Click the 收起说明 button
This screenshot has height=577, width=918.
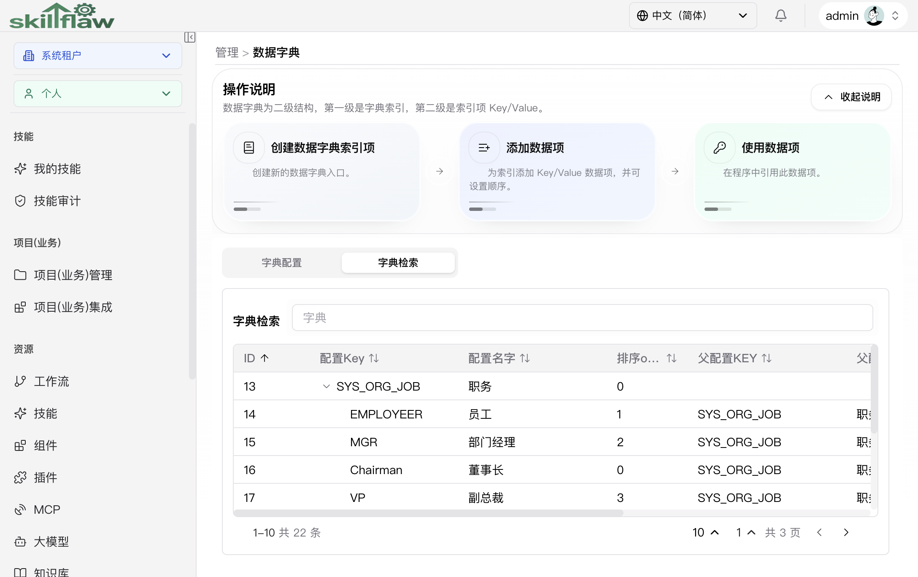(851, 97)
